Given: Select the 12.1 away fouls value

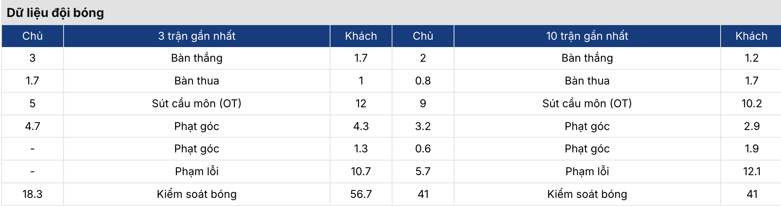Looking at the screenshot, I should (752, 171).
